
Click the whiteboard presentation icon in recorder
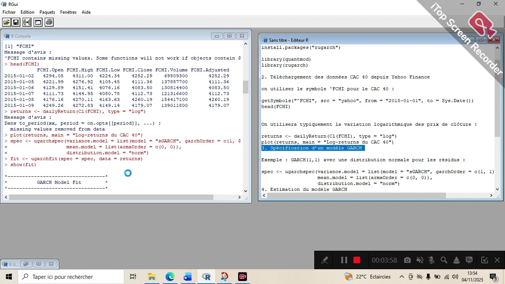469,260
